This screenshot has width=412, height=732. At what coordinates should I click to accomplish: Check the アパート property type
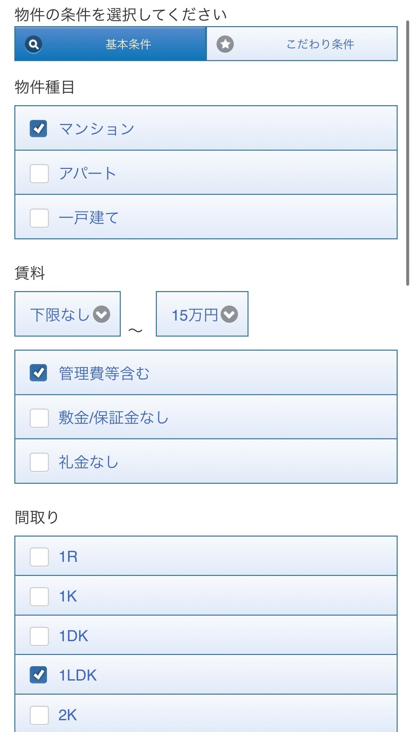coord(38,173)
